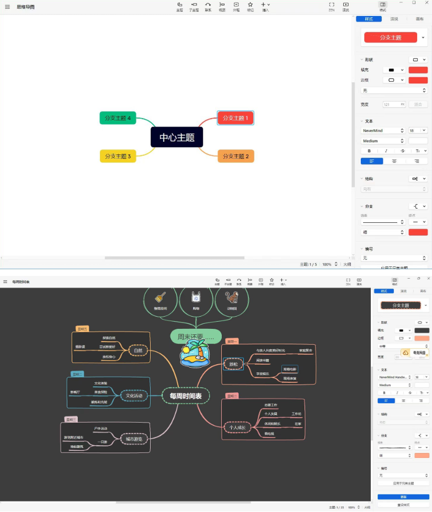Open shape type dropdown in top window
The image size is (432, 512).
click(x=418, y=60)
